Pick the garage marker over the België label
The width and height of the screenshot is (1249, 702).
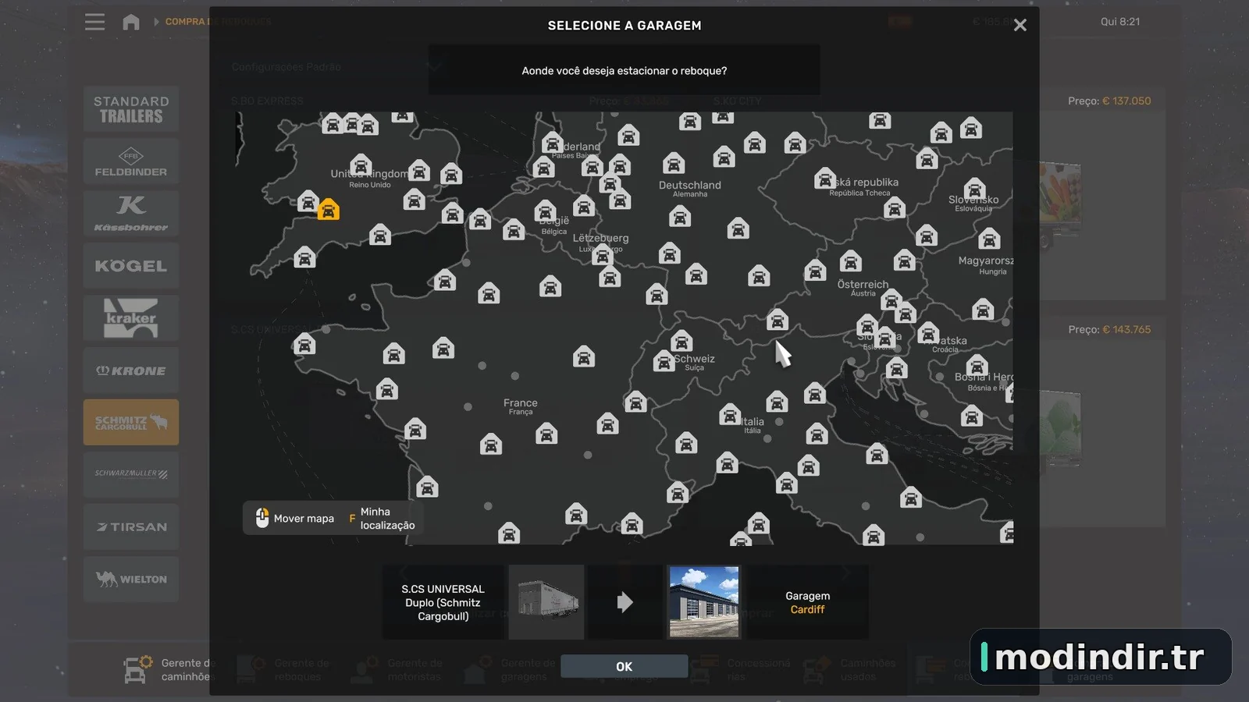pos(546,211)
